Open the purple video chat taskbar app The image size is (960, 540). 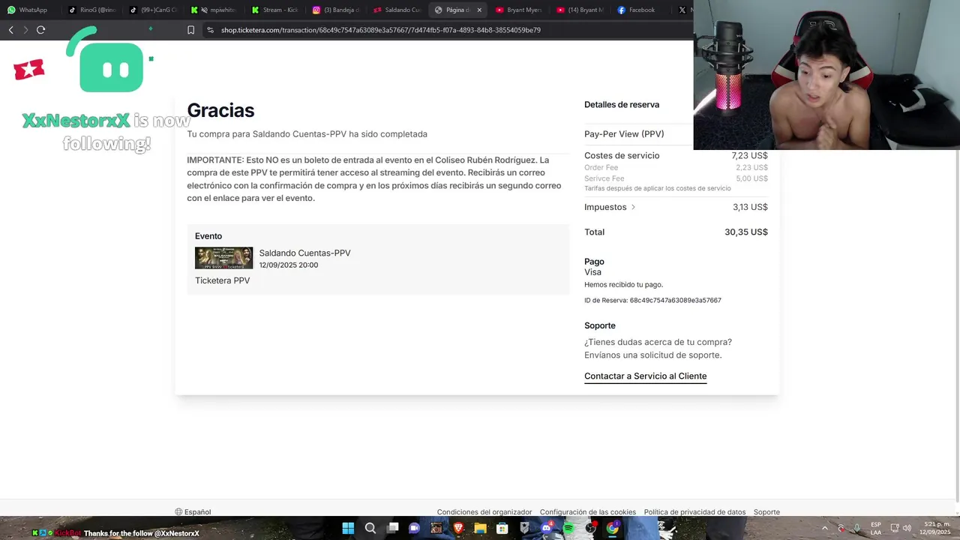point(414,528)
